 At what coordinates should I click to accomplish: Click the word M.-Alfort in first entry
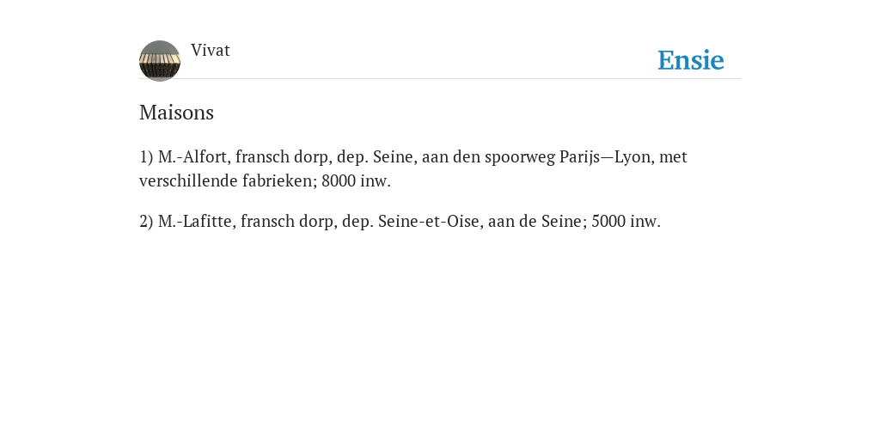(194, 156)
